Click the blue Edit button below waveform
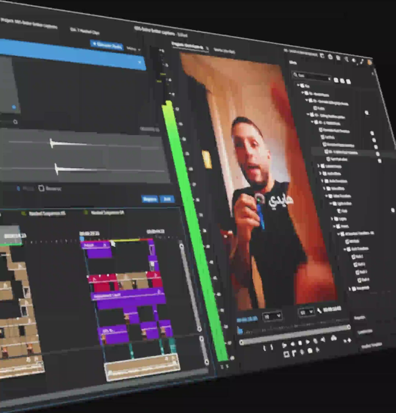Image resolution: width=396 pixels, height=413 pixels. [167, 199]
